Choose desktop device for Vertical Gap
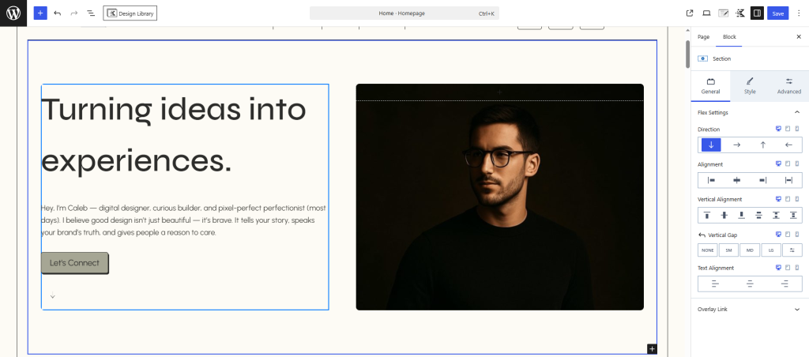809x357 pixels. pos(778,235)
